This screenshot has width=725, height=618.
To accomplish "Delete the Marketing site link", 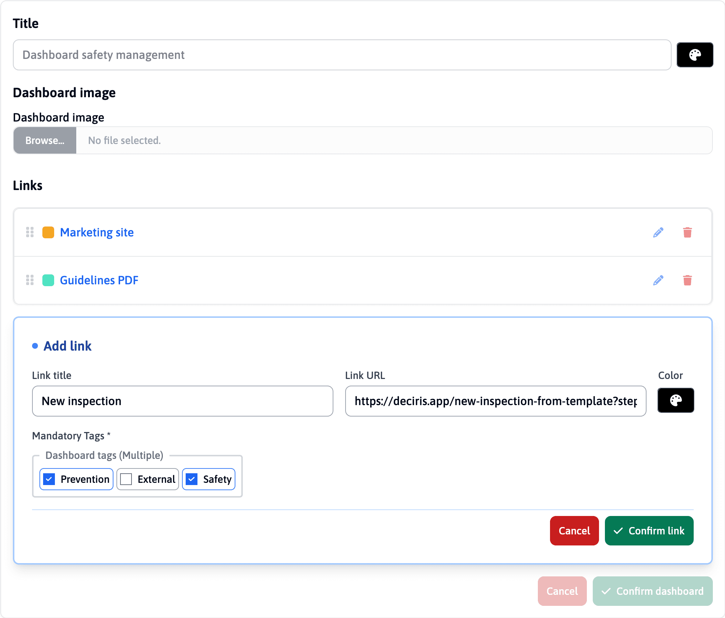I will tap(687, 232).
